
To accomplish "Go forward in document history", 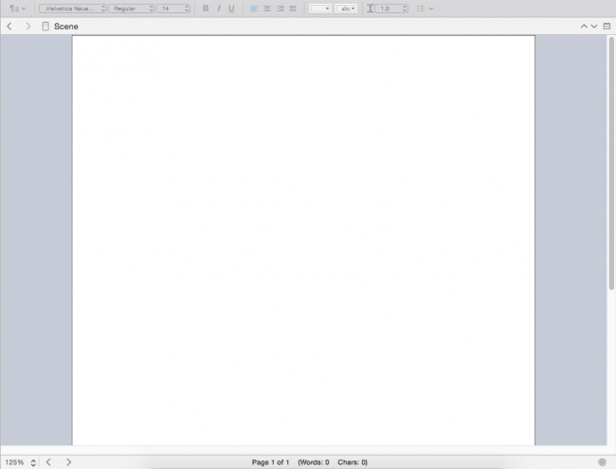I will coord(27,27).
